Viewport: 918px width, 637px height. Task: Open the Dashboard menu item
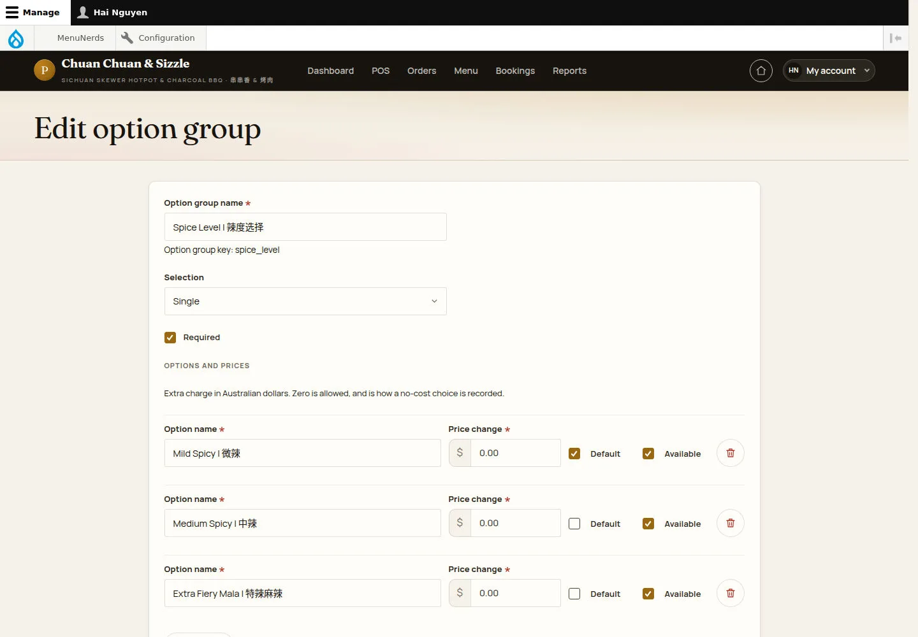[330, 71]
